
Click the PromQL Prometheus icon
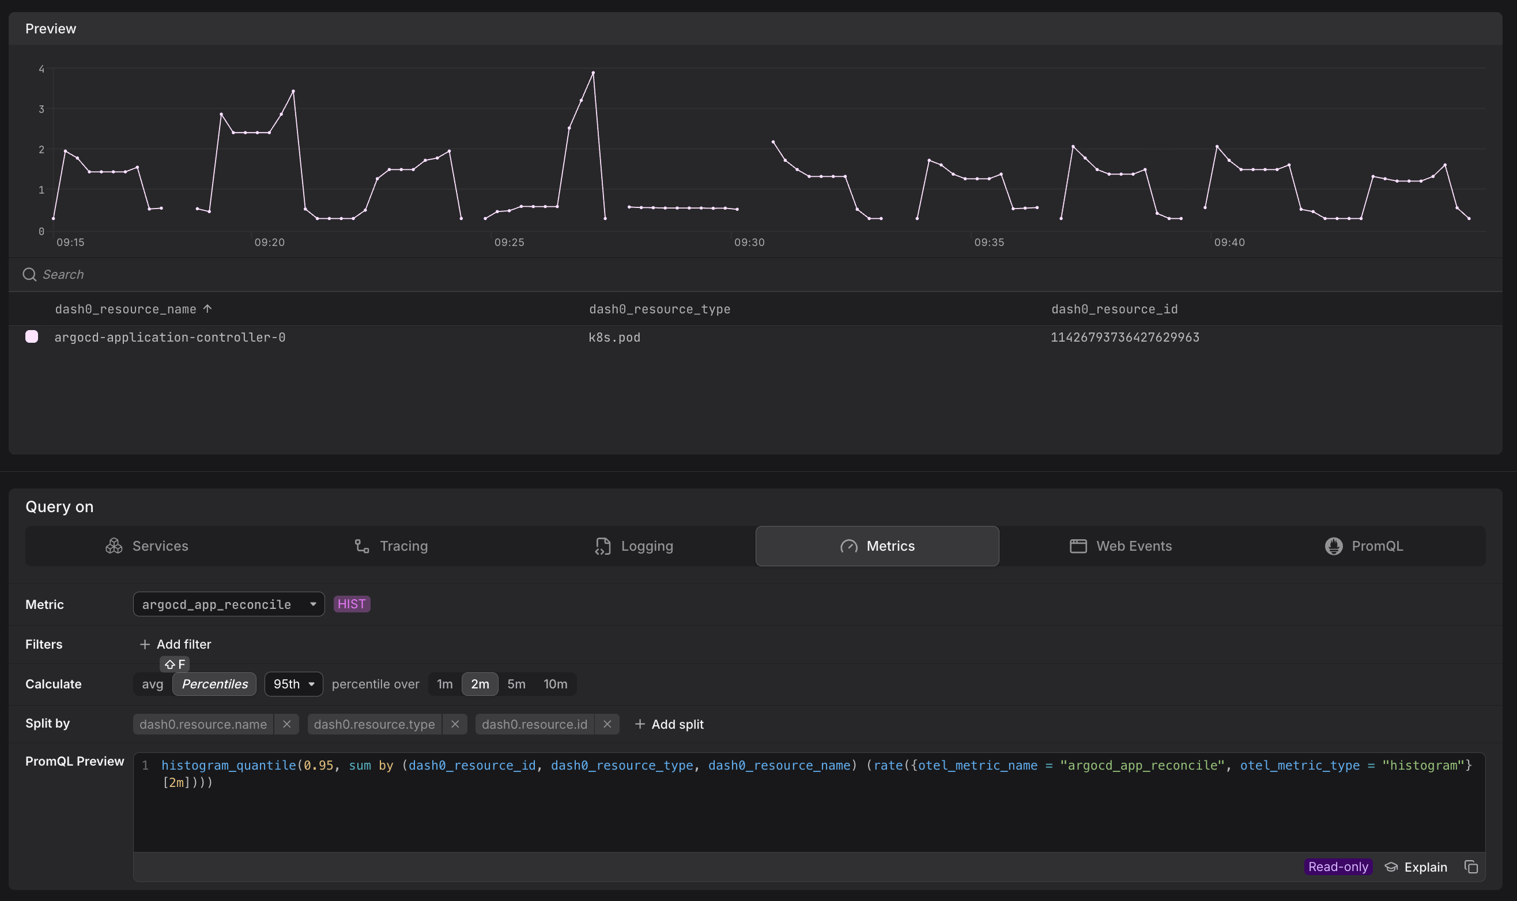click(x=1334, y=546)
